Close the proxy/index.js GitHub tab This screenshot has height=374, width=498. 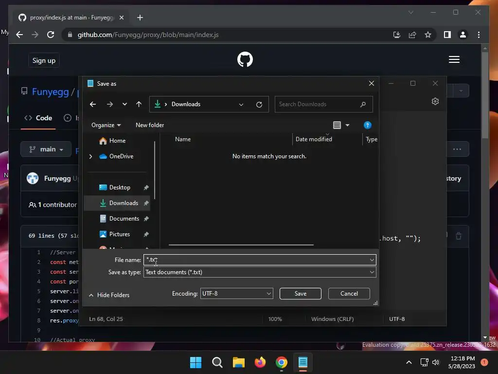pyautogui.click(x=121, y=18)
